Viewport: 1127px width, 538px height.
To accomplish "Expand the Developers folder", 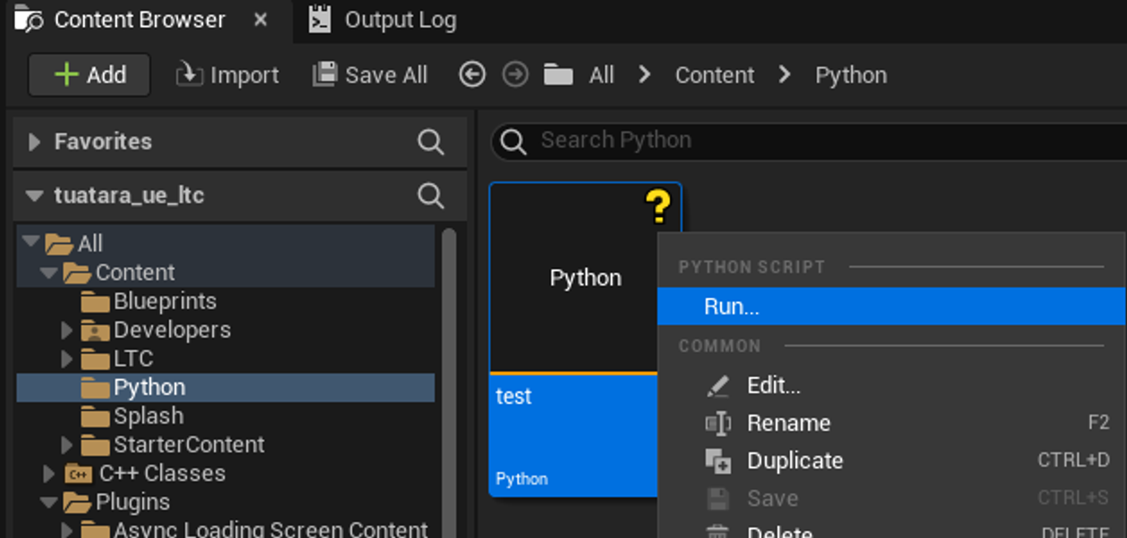I will coord(66,330).
